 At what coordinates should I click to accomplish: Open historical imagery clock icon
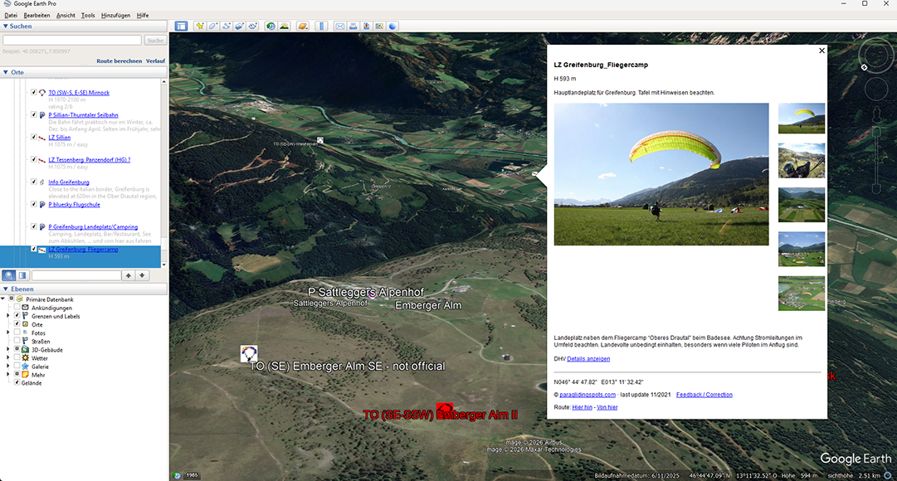[271, 26]
